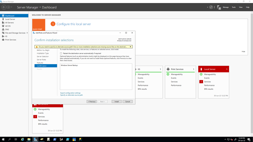The height and width of the screenshot is (142, 253).
Task: Dismiss the alternate source path warning
Action: 130,47
